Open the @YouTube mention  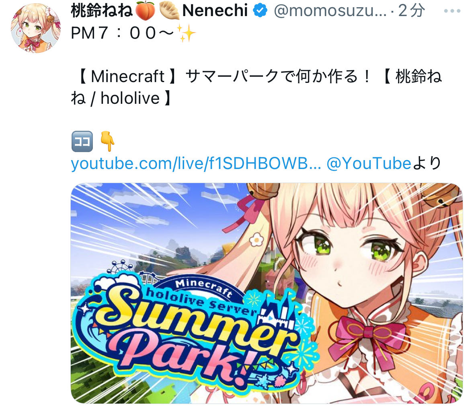click(x=369, y=164)
